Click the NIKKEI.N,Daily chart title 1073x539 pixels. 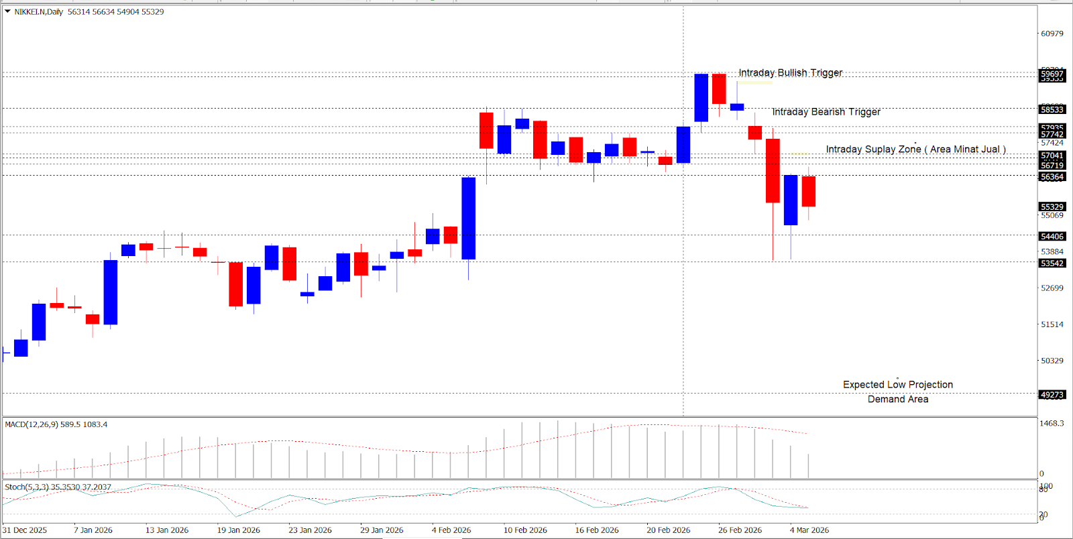click(39, 12)
